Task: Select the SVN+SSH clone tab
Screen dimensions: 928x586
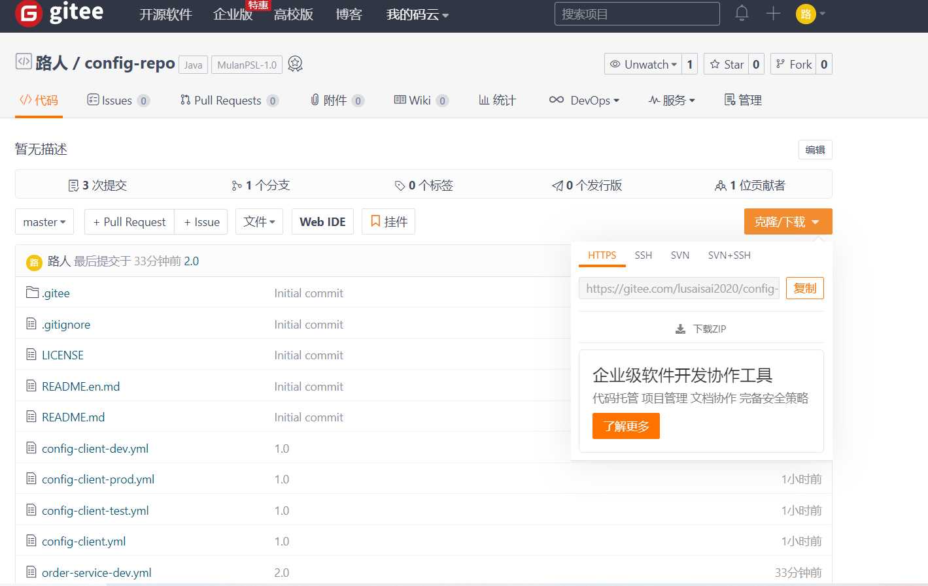Action: pos(729,255)
